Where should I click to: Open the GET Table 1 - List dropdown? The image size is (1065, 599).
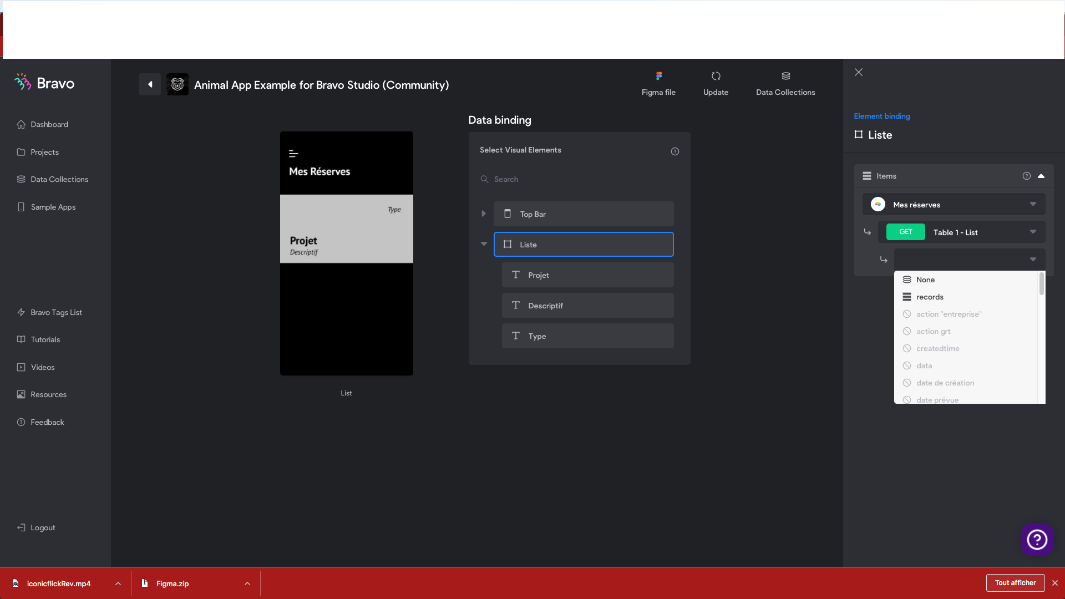962,232
